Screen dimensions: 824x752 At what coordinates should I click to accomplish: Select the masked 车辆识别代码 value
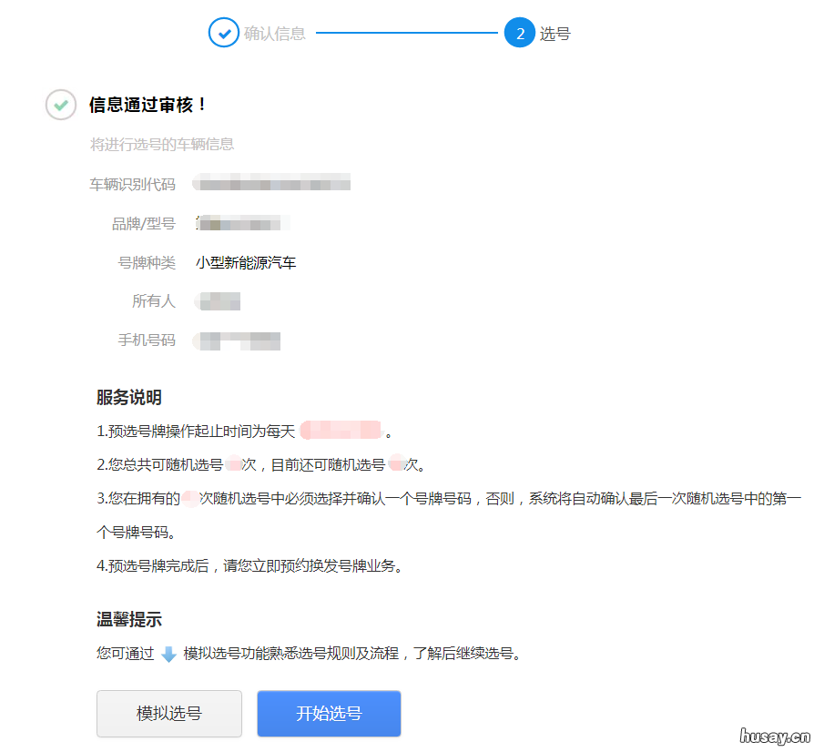(270, 182)
